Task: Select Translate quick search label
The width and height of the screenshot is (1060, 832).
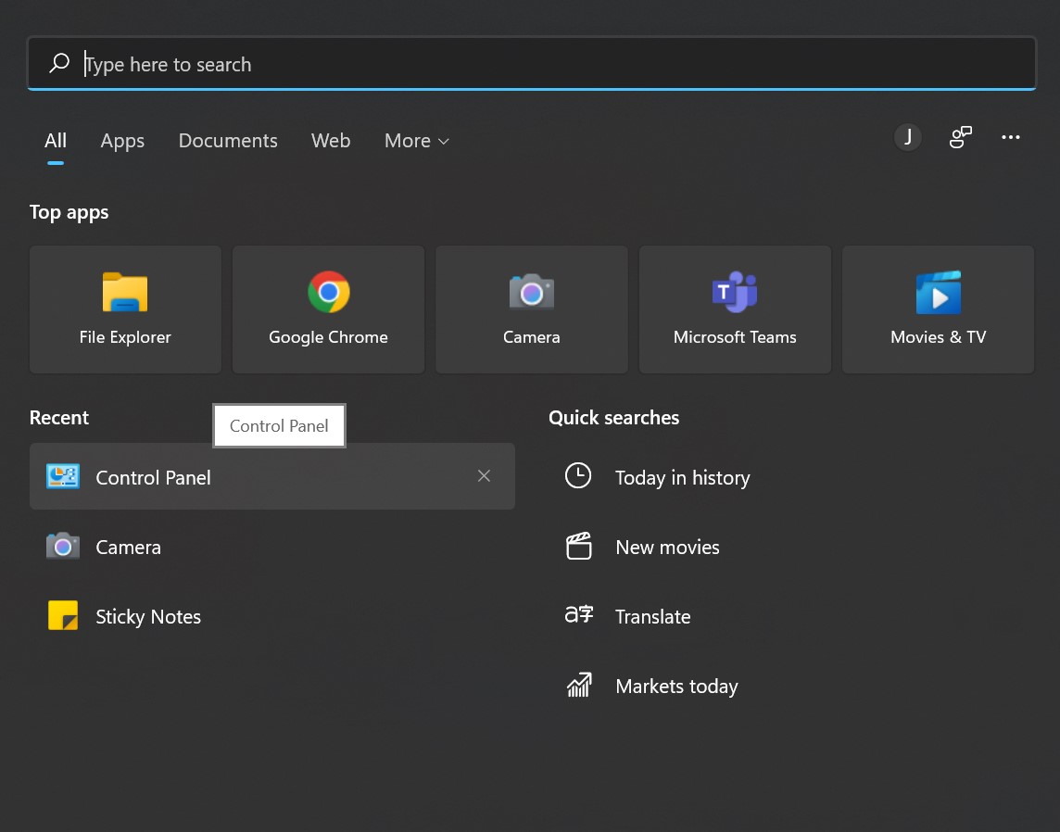Action: pos(652,616)
